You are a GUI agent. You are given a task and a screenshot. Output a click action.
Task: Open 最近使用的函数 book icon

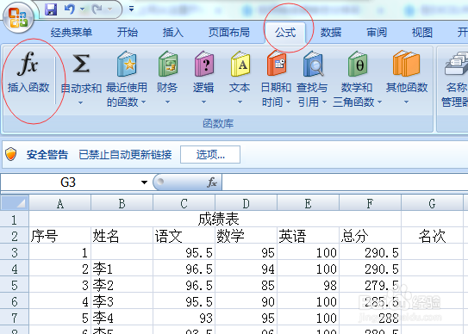click(127, 64)
